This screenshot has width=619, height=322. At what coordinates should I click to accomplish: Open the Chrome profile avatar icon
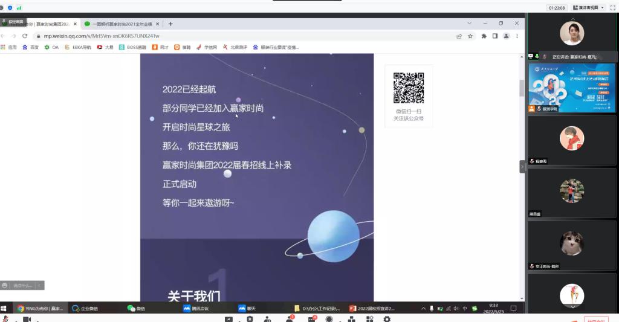tap(506, 36)
